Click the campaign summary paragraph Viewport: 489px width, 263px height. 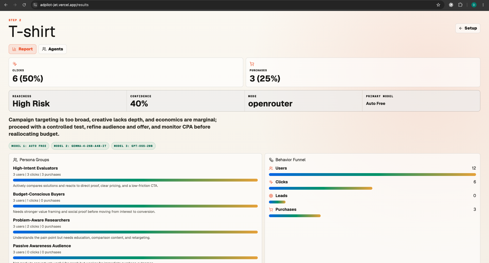[113, 127]
